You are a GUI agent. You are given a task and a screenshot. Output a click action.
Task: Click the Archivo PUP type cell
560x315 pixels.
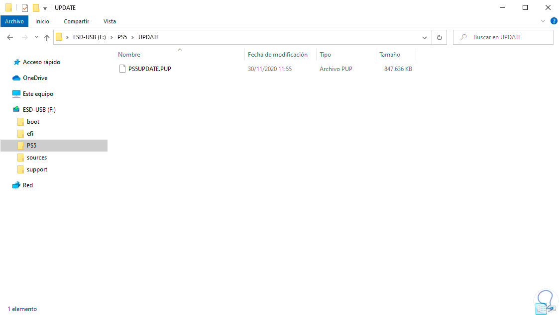[336, 69]
